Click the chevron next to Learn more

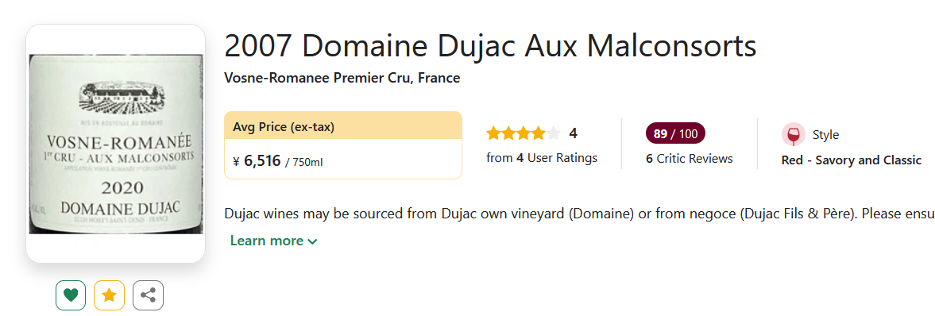pyautogui.click(x=312, y=241)
